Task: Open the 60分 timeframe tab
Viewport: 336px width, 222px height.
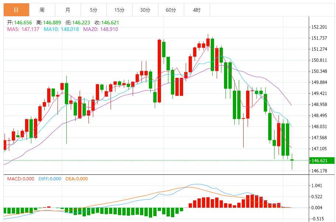Action: click(171, 10)
